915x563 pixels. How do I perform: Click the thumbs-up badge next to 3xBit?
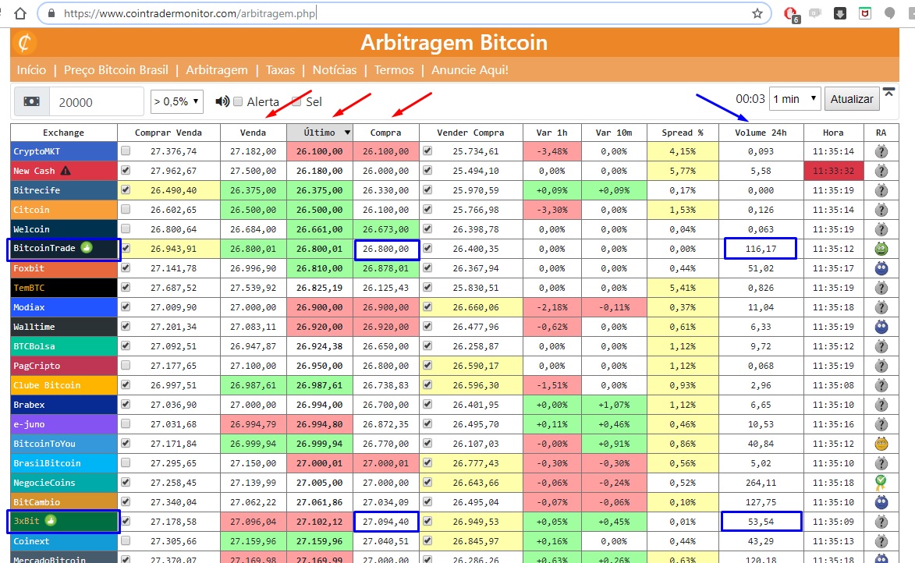coord(50,520)
